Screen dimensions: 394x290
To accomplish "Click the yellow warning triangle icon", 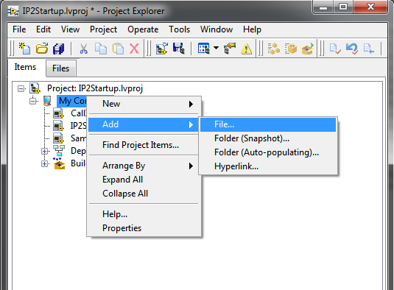I will coord(246,49).
